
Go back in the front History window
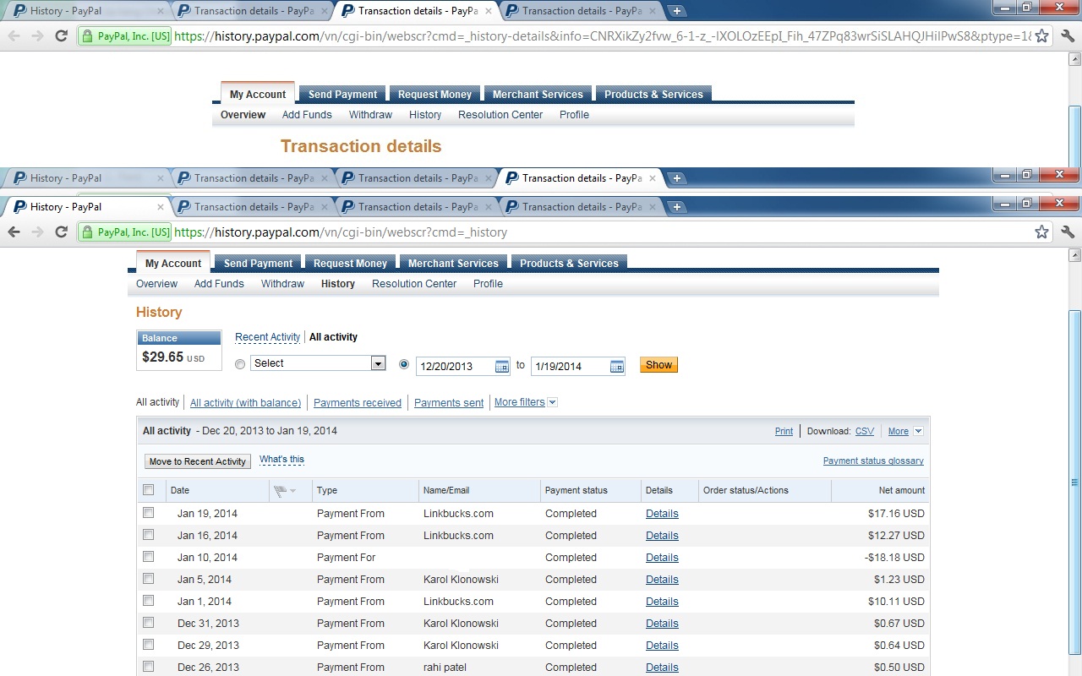14,232
